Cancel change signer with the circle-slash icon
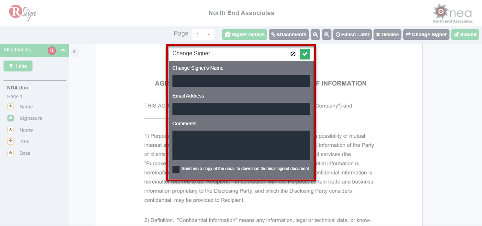 pos(293,54)
